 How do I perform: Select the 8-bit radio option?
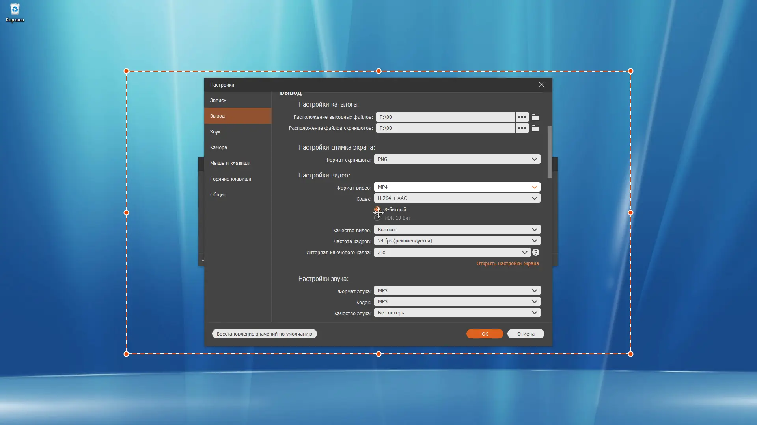(x=377, y=209)
